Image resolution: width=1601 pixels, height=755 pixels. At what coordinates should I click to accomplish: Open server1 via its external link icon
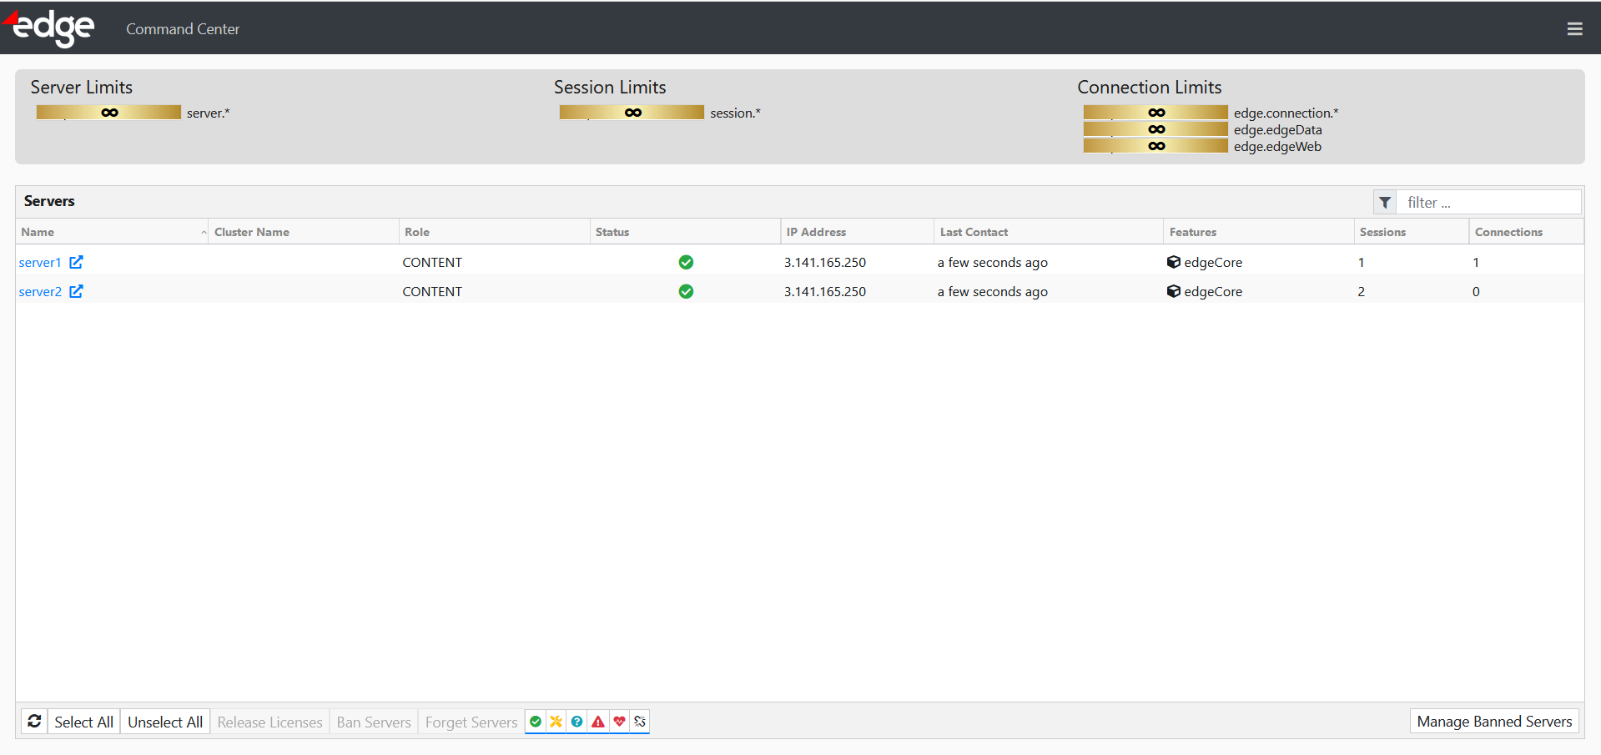pyautogui.click(x=76, y=262)
